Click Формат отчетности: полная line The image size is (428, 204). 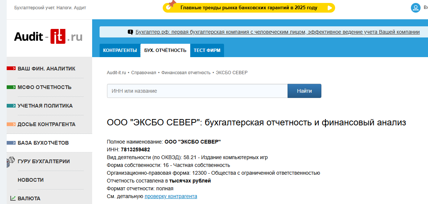pos(140,188)
